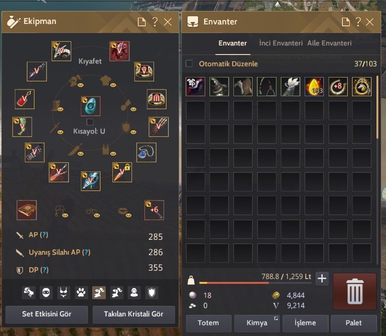The width and height of the screenshot is (386, 336).
Task: Click the paw pet visibility icon
Action: pyautogui.click(x=81, y=292)
